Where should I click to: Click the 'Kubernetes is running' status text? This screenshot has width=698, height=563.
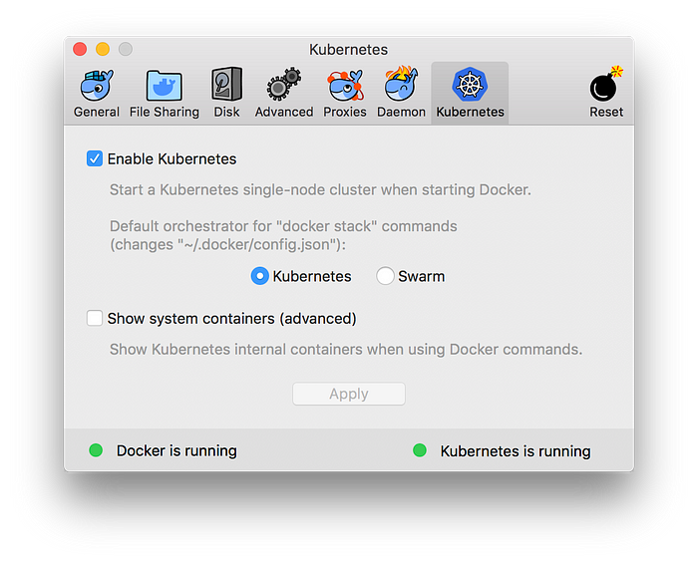pyautogui.click(x=516, y=451)
